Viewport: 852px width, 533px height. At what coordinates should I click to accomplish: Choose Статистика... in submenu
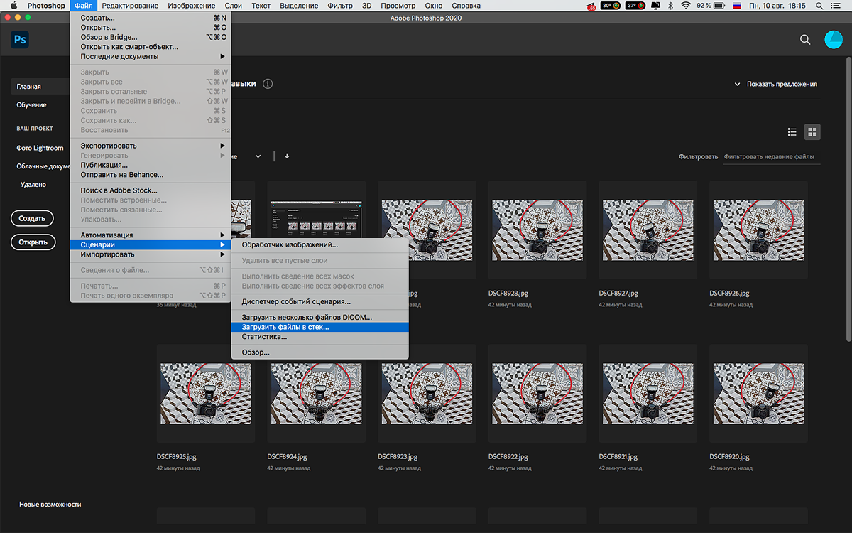click(x=320, y=337)
